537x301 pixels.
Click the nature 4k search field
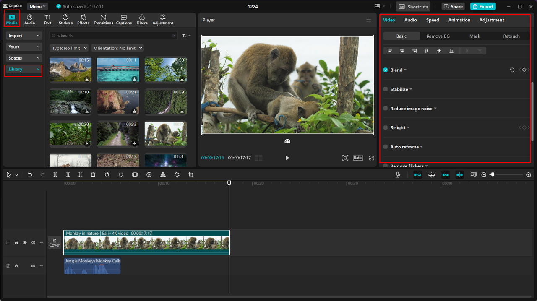(x=113, y=36)
